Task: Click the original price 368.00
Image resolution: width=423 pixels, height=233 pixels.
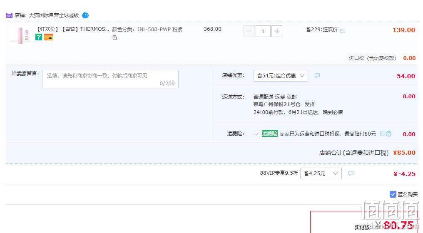Action: point(213,29)
